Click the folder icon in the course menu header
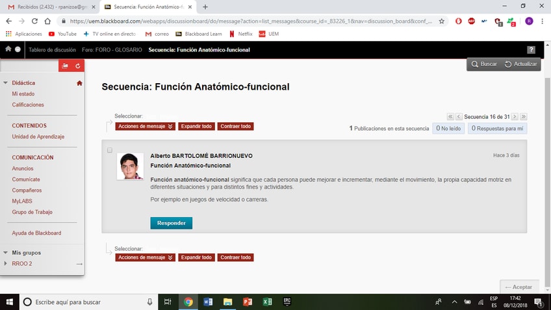The height and width of the screenshot is (310, 551). coord(65,66)
